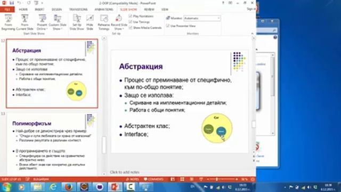
Task: Click thumbnail pane scroll up arrow
Action: [104, 38]
